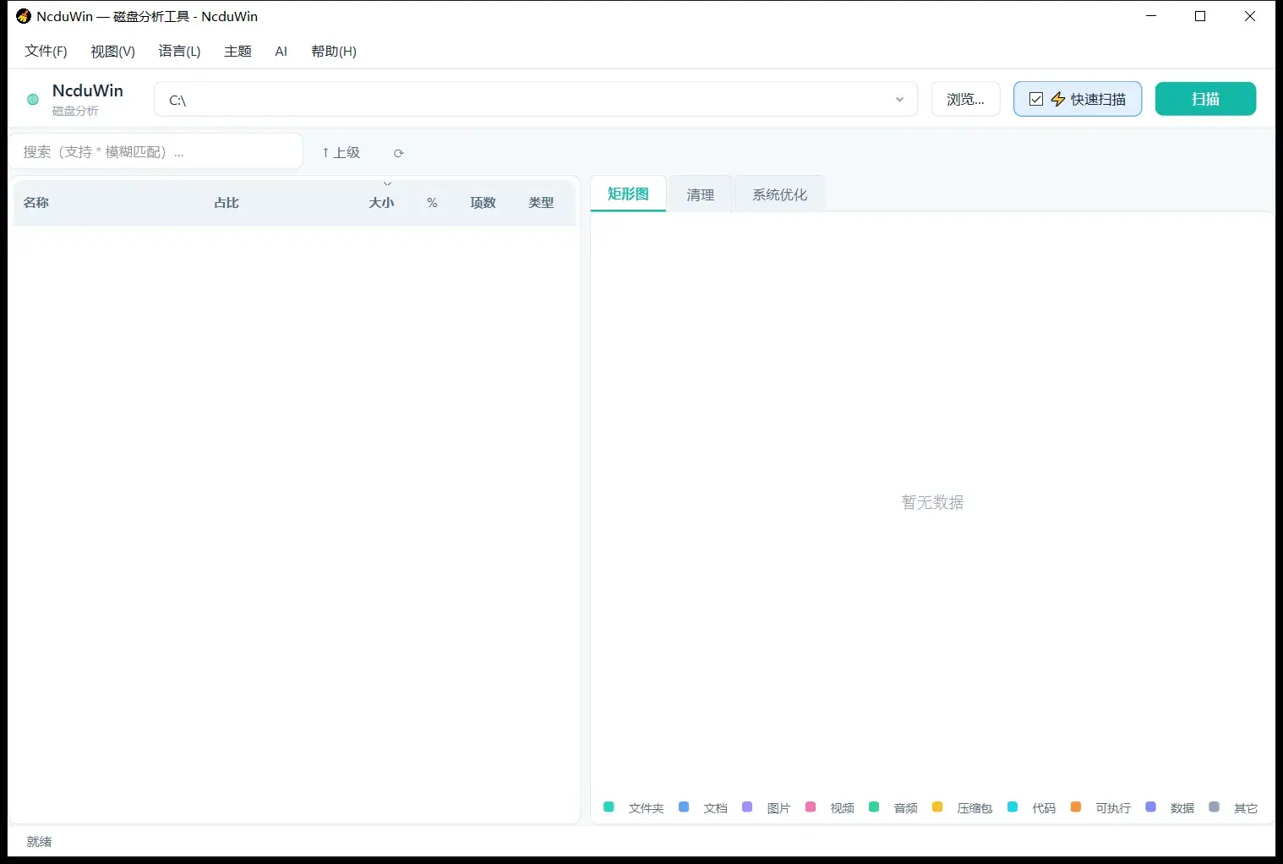Sort by the 项数 column header
The width and height of the screenshot is (1283, 864).
483,203
